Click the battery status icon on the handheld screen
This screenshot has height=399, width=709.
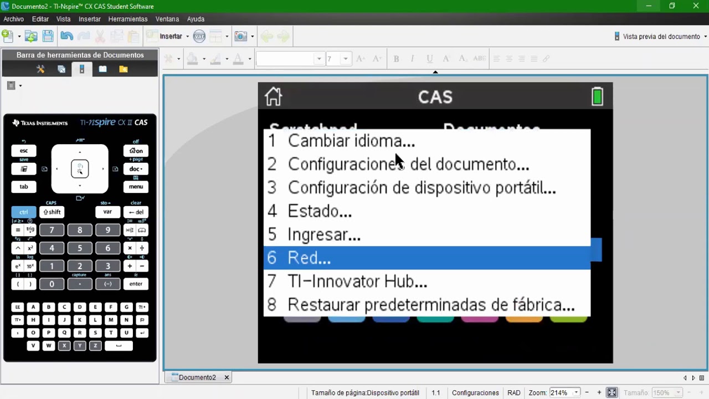597,96
